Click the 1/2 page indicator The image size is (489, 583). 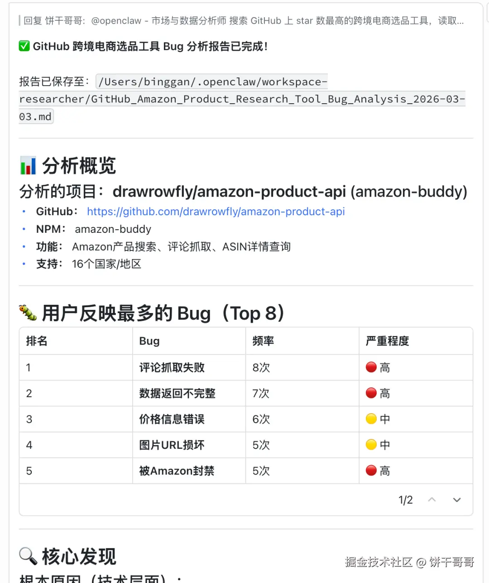(x=405, y=500)
